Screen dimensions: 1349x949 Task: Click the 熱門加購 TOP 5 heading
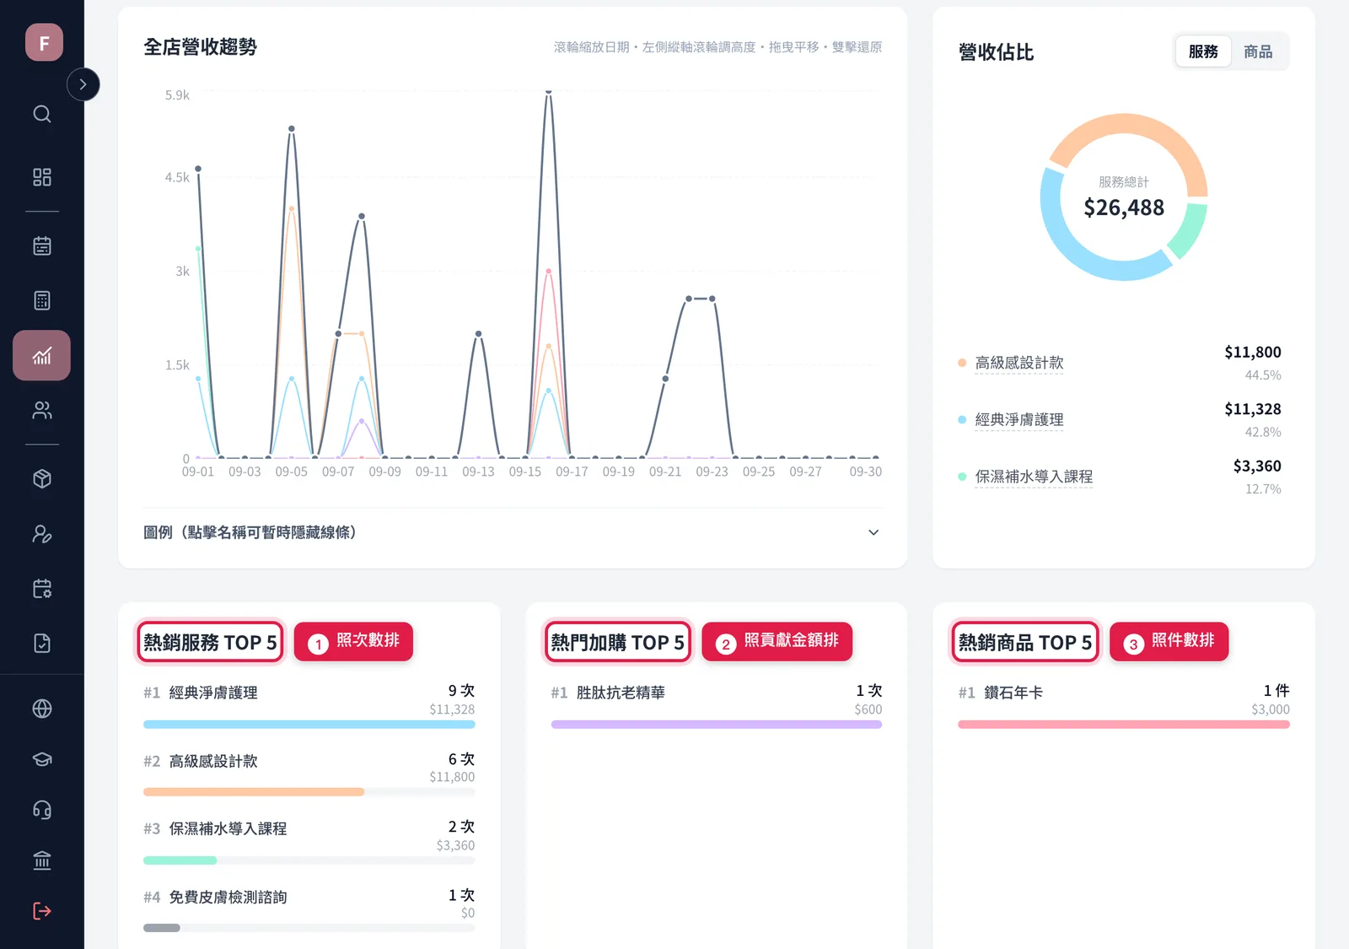(617, 642)
